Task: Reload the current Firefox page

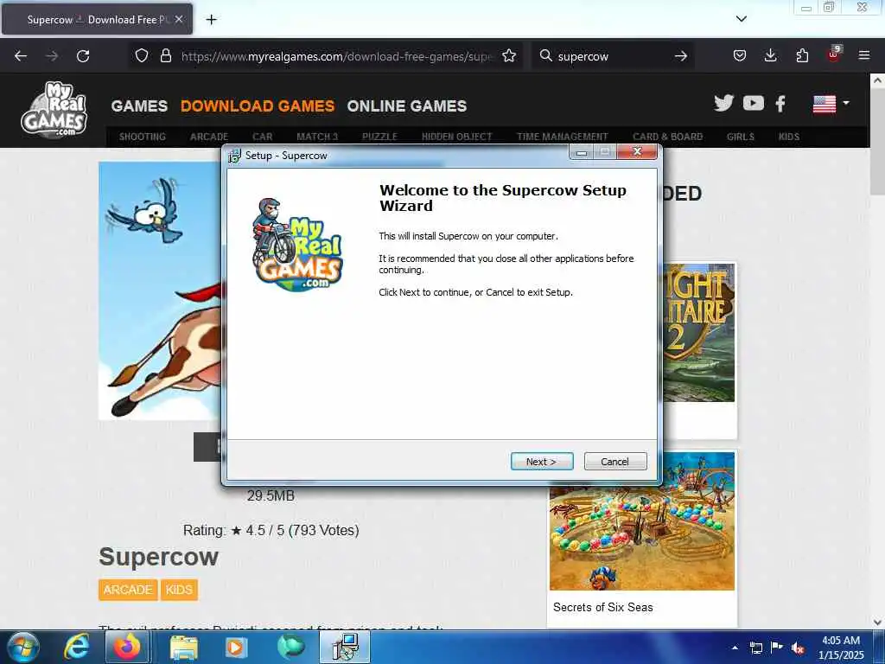Action: pyautogui.click(x=83, y=56)
